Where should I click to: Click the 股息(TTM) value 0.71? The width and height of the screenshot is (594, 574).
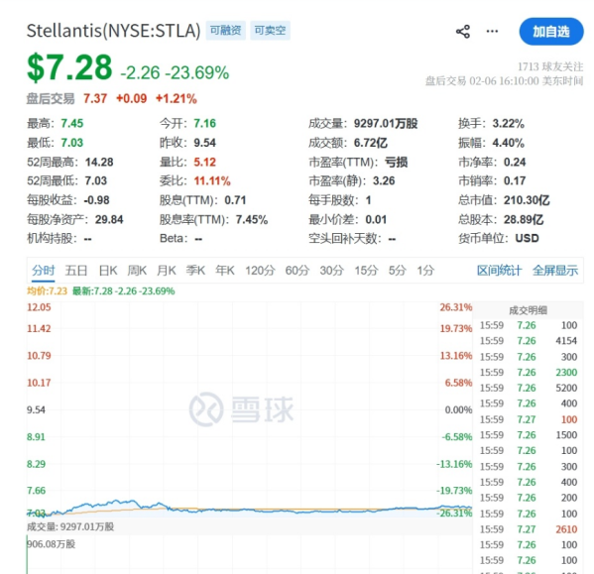(x=235, y=200)
